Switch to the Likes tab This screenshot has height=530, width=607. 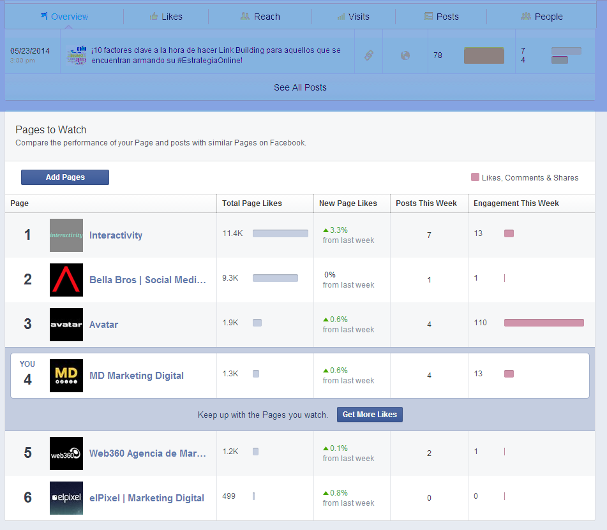coord(166,17)
